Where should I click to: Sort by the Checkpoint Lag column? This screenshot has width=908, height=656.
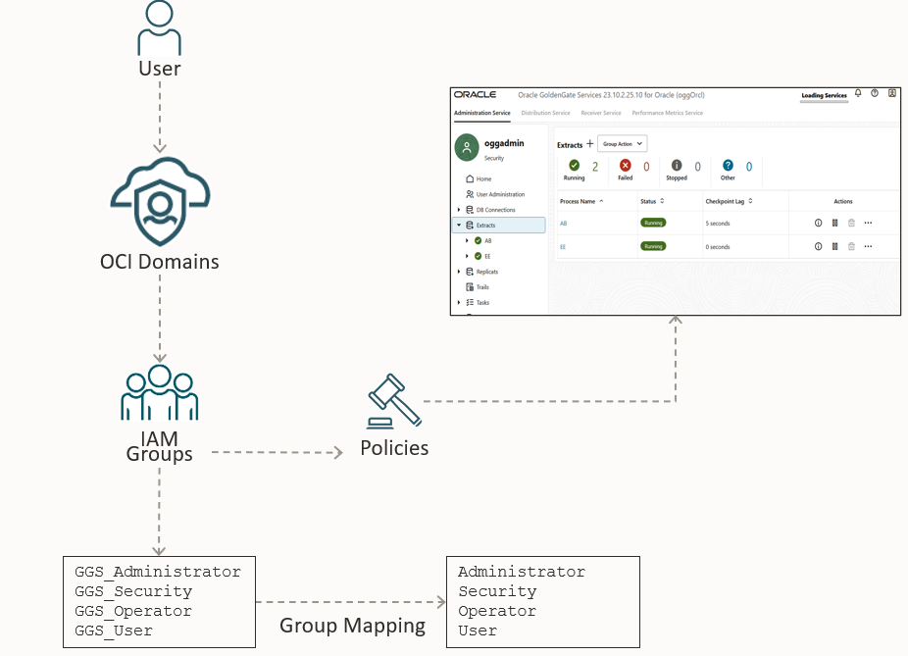[x=730, y=201]
